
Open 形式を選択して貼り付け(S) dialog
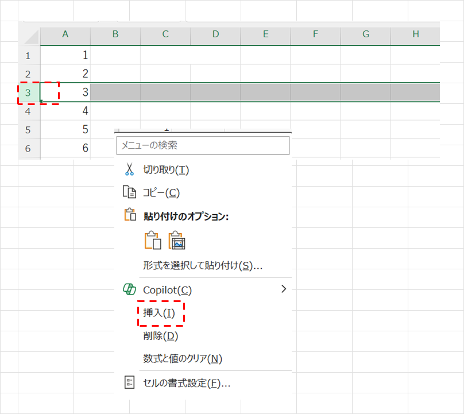(202, 266)
